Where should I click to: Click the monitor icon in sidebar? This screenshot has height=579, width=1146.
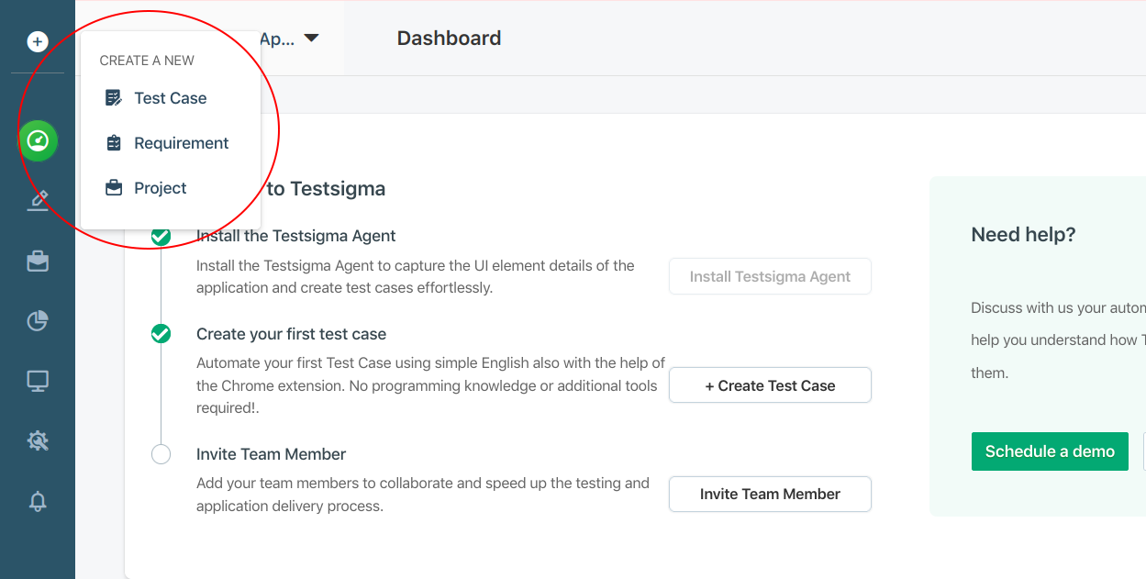pyautogui.click(x=38, y=382)
